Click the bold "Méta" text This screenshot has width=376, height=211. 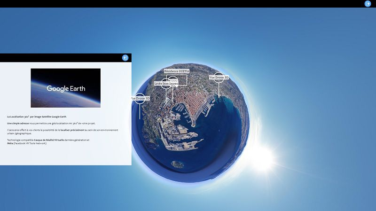click(x=10, y=143)
